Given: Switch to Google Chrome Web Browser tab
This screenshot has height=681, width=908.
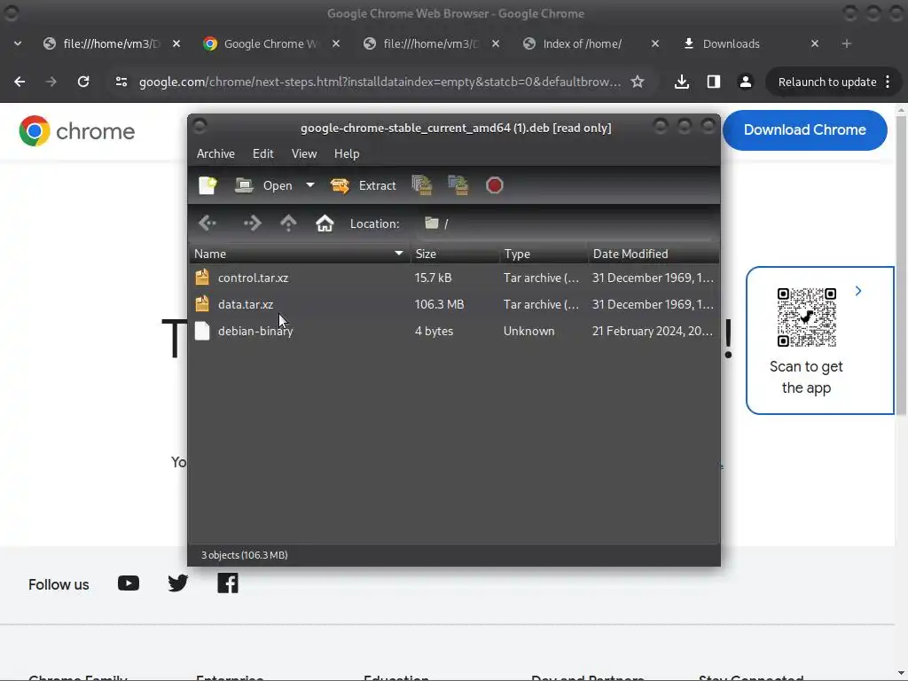Looking at the screenshot, I should click(x=270, y=43).
